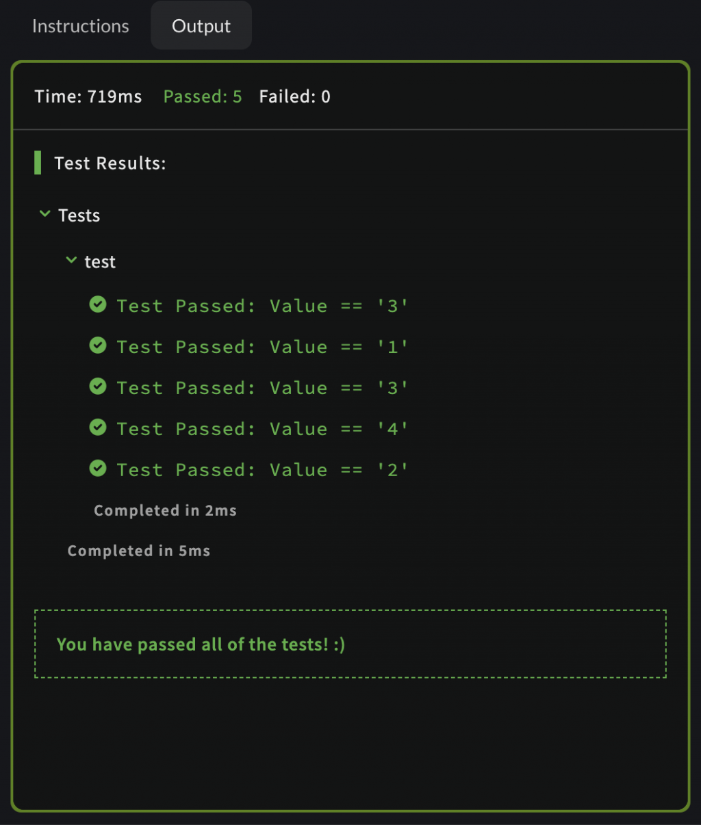Viewport: 701px width, 825px height.
Task: Click the green bar beside Test Results
Action: 38,163
